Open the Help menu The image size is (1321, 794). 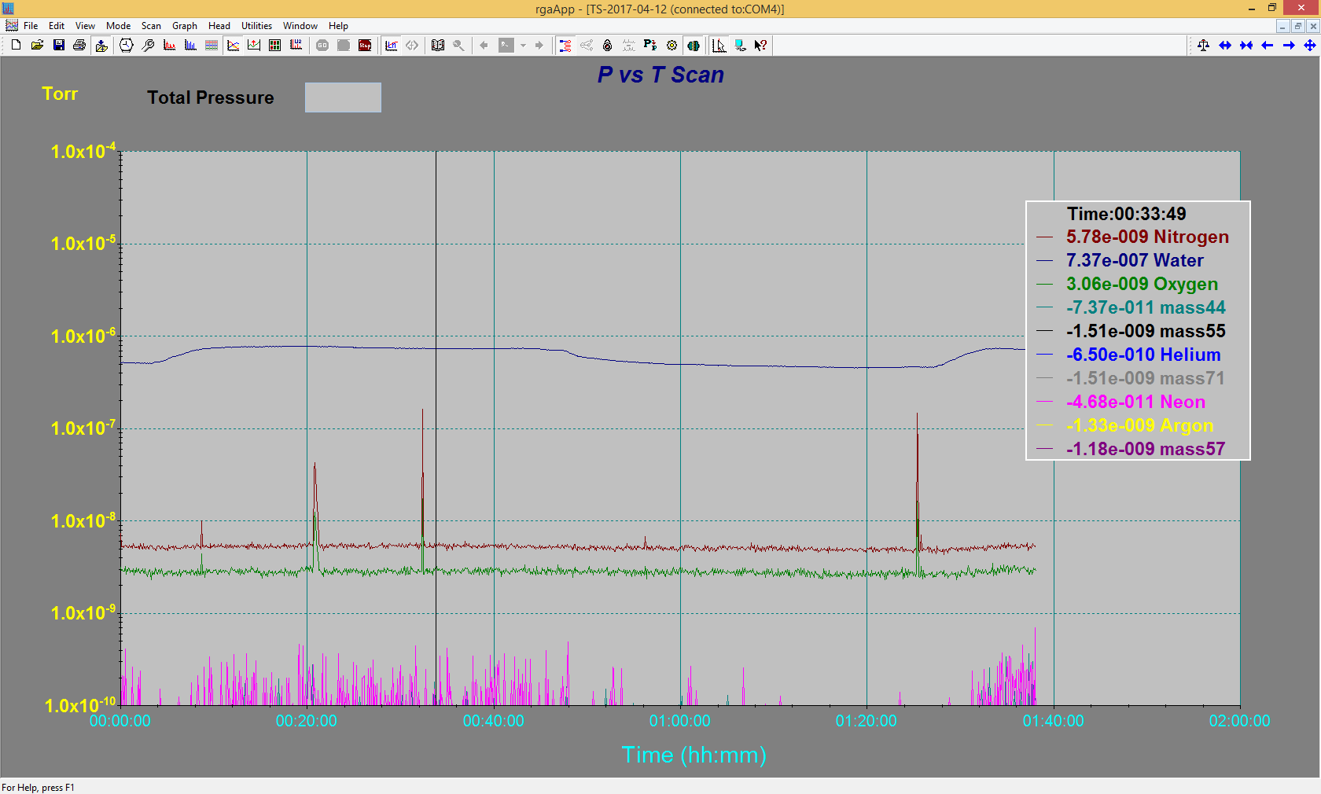pos(338,26)
